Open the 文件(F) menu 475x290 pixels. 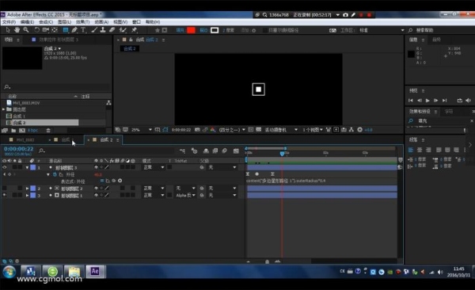point(9,22)
